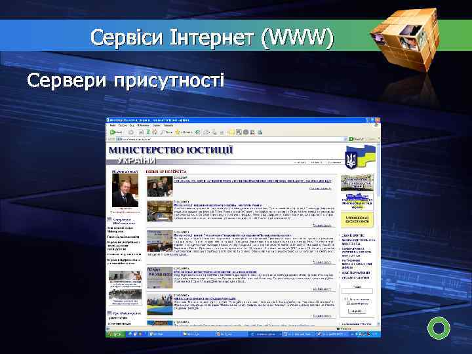Viewport: 472px width, 354px height.
Task: Open the Help menu in browser
Action: coord(168,125)
